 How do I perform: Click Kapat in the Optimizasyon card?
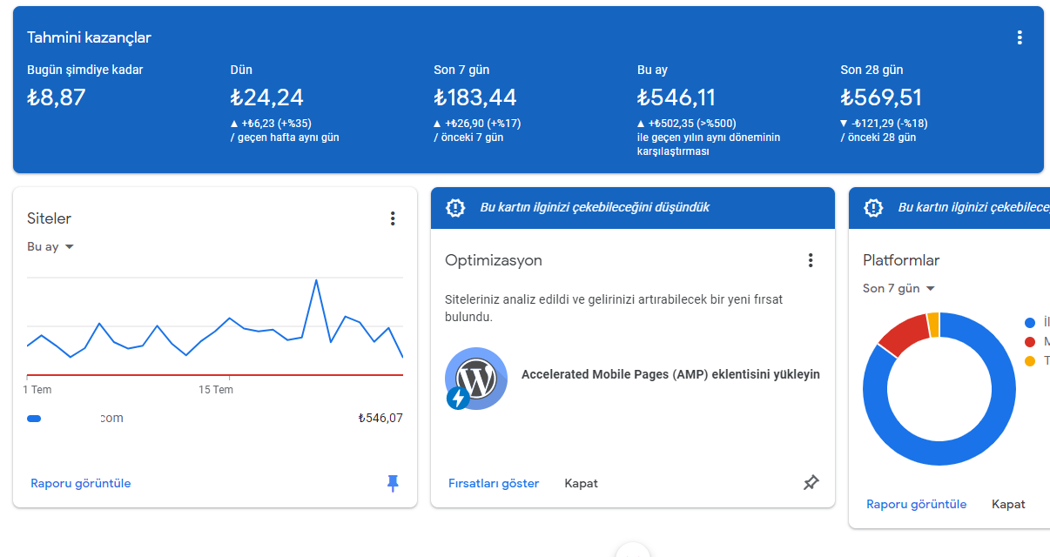click(581, 483)
